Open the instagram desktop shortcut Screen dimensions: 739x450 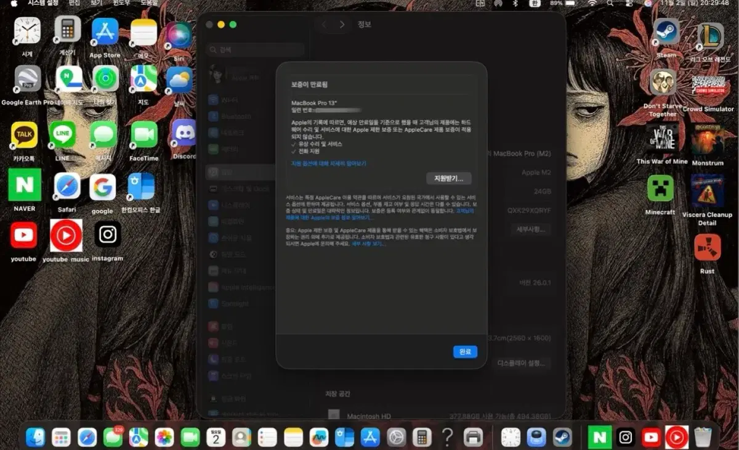coord(107,235)
